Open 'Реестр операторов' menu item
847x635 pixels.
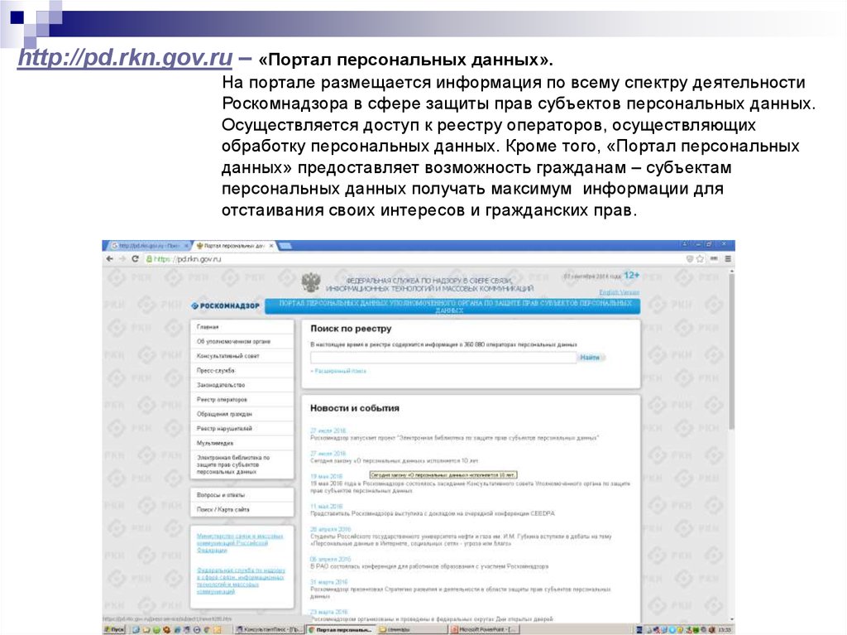point(242,400)
